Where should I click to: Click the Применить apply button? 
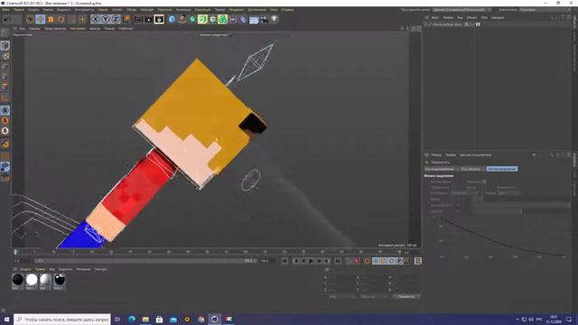(406, 297)
